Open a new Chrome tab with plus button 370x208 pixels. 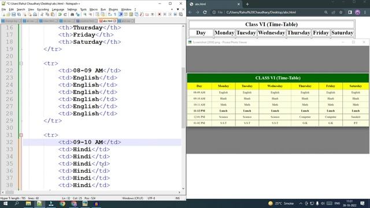pos(247,4)
